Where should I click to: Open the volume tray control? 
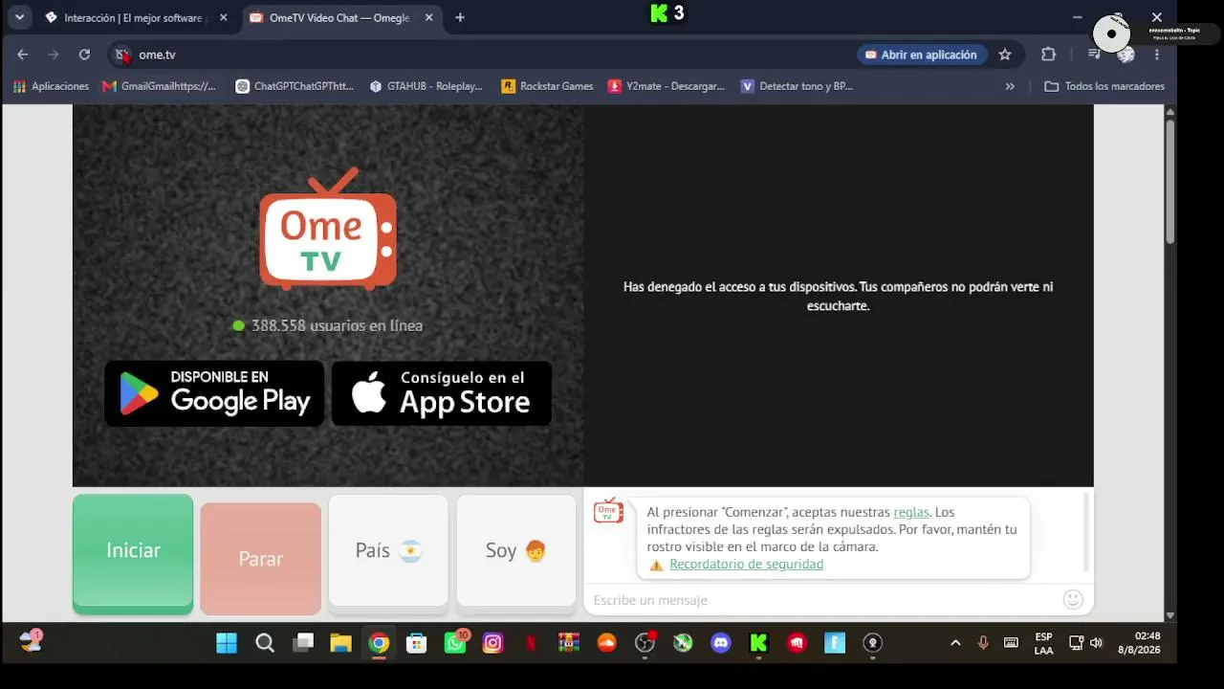coord(1096,643)
